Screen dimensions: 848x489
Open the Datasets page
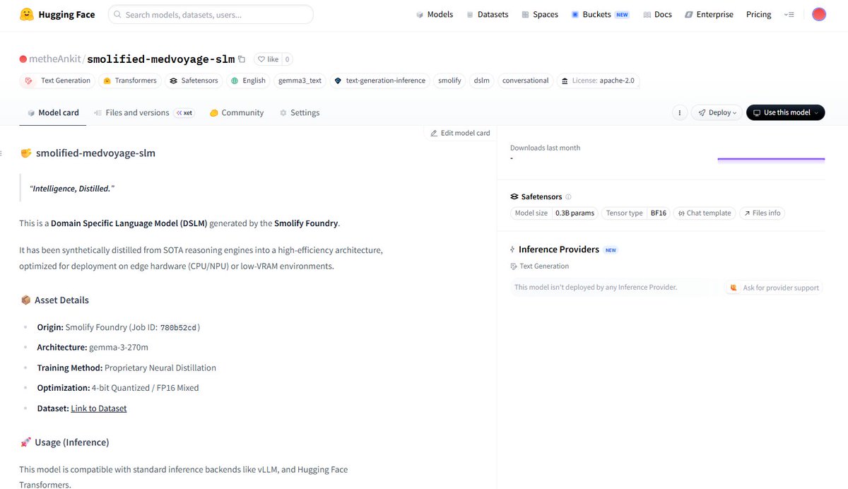pyautogui.click(x=487, y=14)
